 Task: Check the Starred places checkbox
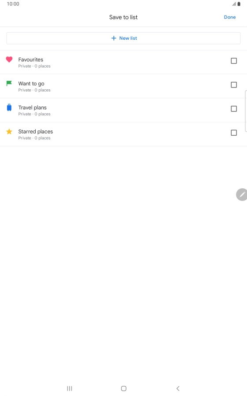pos(234,133)
